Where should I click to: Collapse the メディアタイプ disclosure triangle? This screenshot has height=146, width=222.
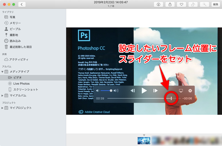pyautogui.click(x=2, y=72)
